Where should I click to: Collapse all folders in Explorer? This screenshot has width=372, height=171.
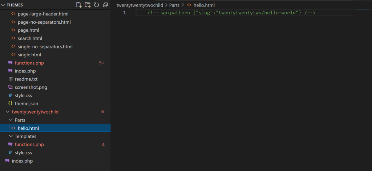coord(105,5)
